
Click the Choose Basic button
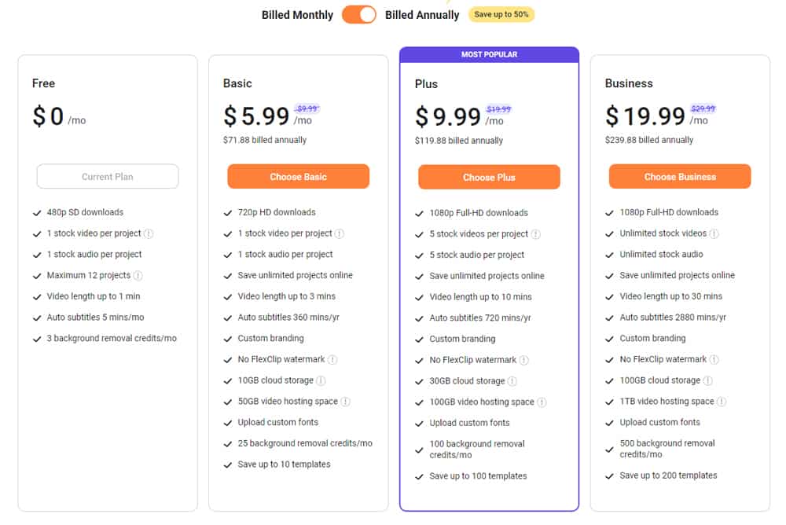pos(298,177)
